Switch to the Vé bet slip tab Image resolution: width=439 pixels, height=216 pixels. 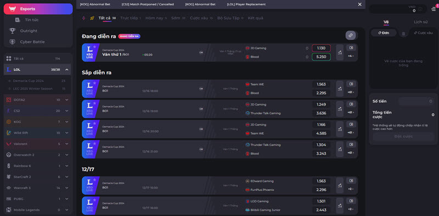386,22
